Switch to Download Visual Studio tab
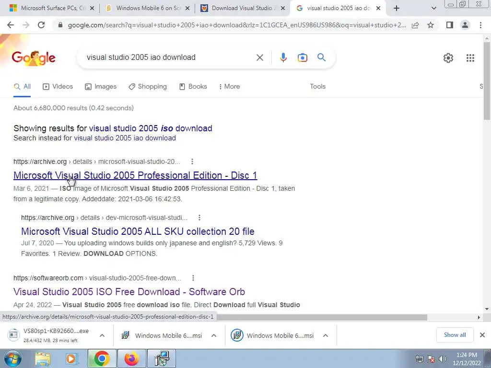The width and height of the screenshot is (491, 368). (243, 8)
